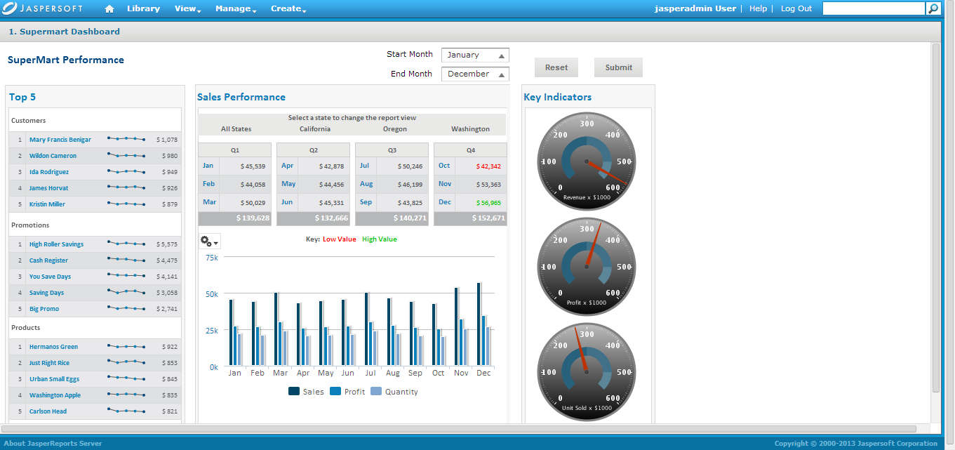Screen dimensions: 955x450
Task: Select the Washington state view
Action: [x=470, y=129]
